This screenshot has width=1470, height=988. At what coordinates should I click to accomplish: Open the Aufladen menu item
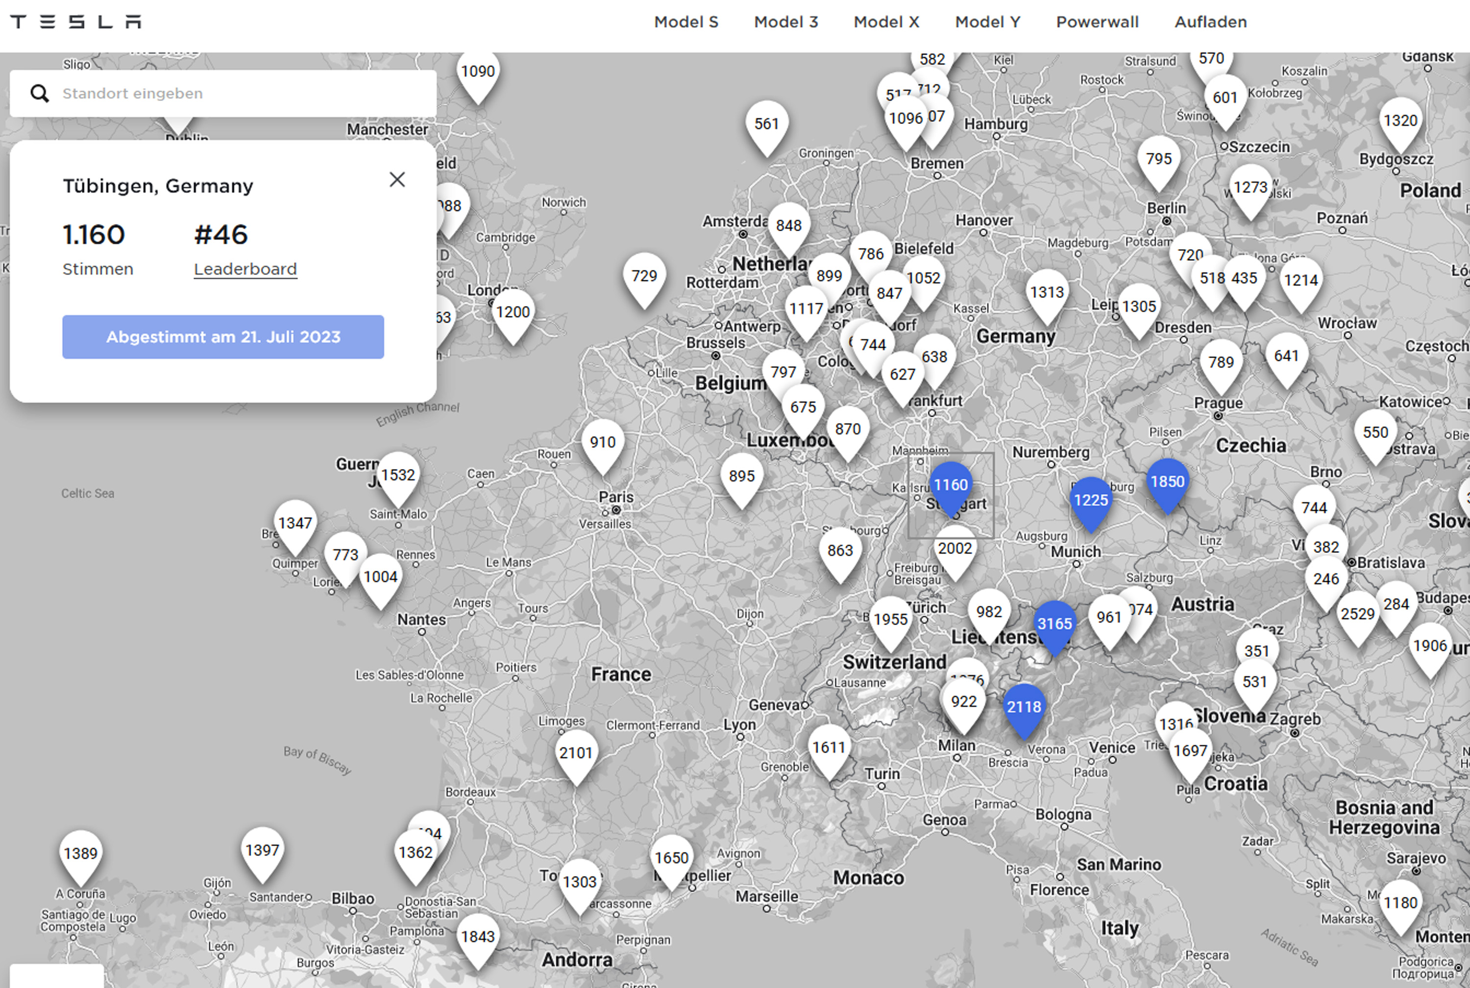tap(1210, 22)
